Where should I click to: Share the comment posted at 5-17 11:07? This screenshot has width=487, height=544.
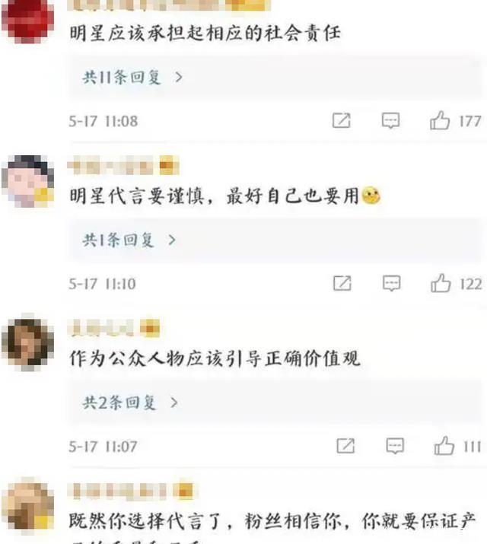pos(345,445)
